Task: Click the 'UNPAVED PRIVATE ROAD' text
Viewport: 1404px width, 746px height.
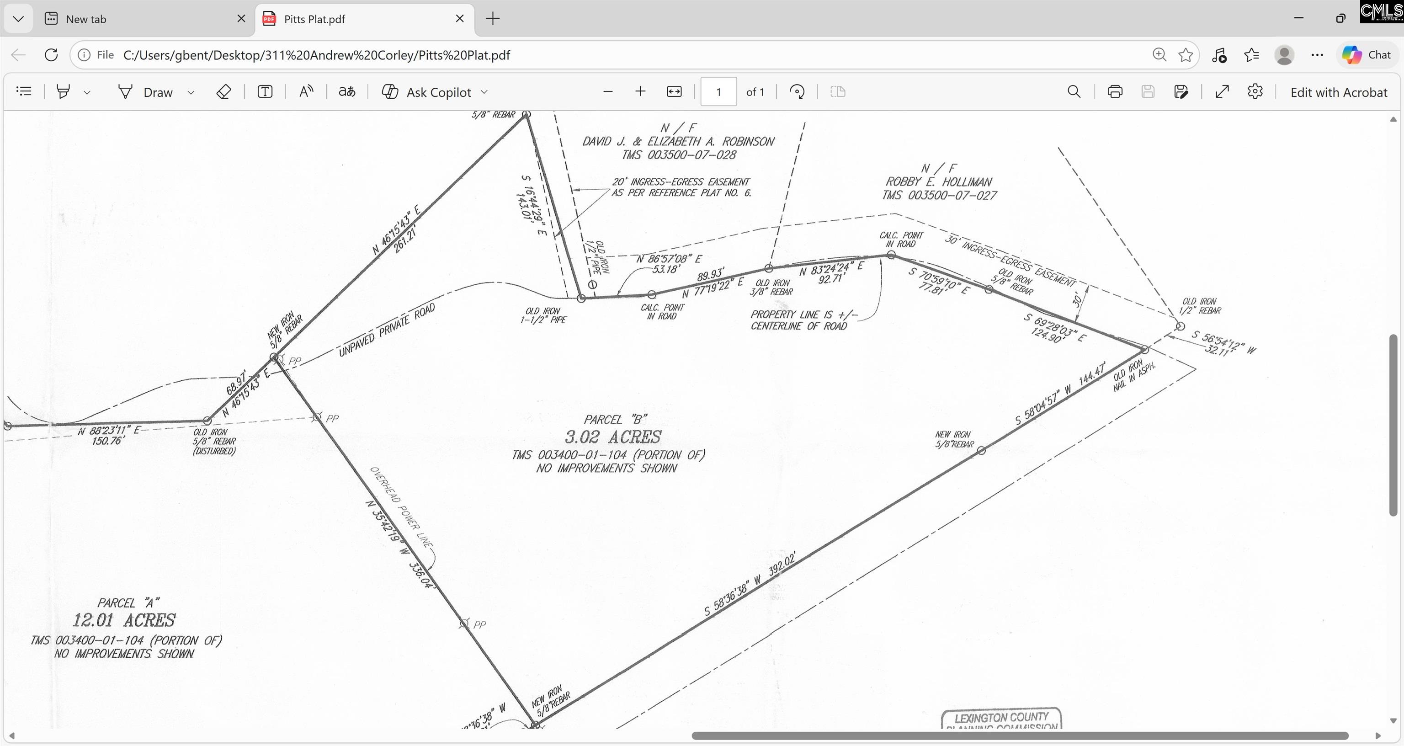Action: pos(387,330)
